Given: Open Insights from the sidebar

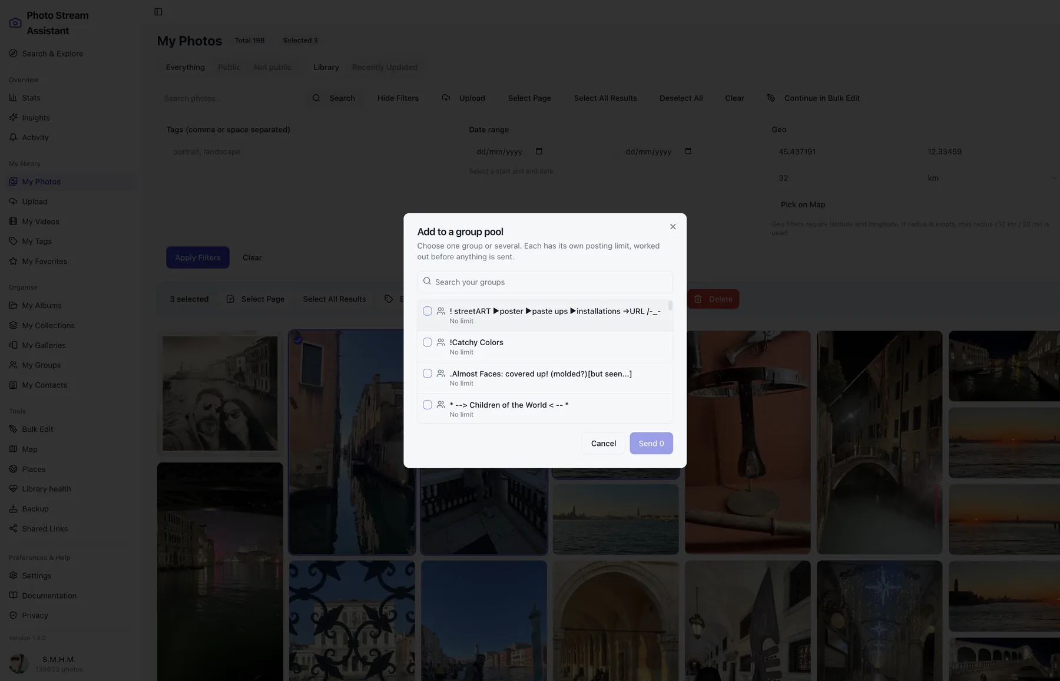Looking at the screenshot, I should (x=36, y=118).
